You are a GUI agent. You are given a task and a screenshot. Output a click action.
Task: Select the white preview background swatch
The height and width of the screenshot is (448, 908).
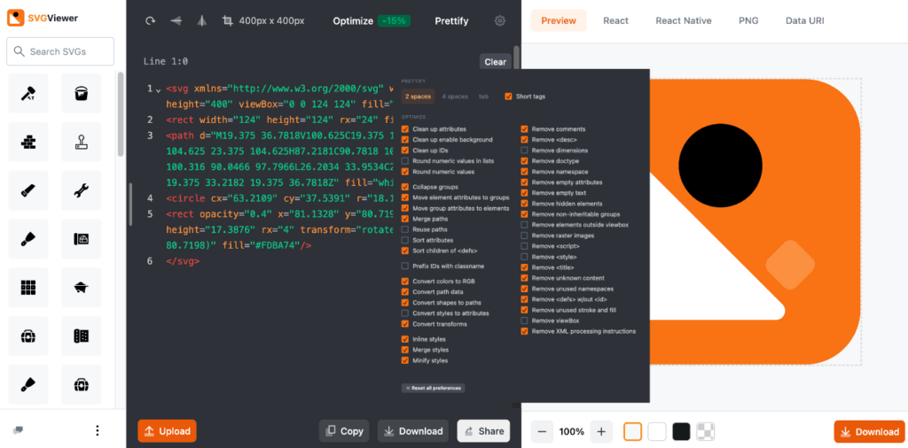point(657,431)
